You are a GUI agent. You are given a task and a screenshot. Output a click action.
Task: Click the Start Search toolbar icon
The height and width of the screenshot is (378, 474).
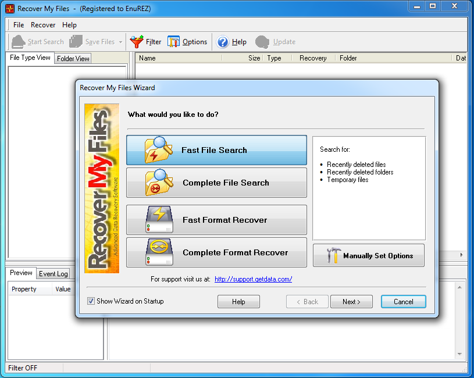[x=18, y=42]
